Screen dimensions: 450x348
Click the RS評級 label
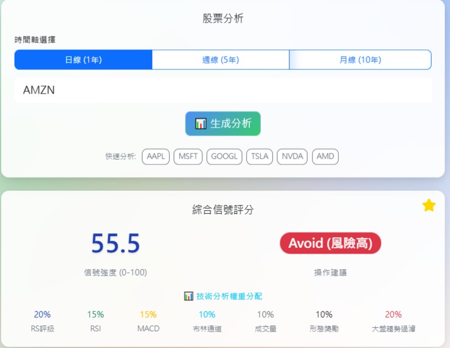pyautogui.click(x=43, y=329)
